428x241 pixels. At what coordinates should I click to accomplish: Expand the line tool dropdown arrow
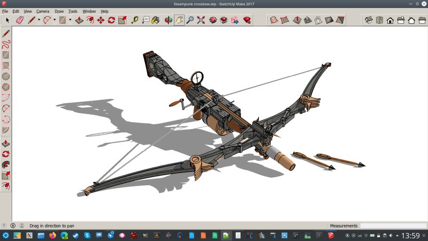pos(40,20)
